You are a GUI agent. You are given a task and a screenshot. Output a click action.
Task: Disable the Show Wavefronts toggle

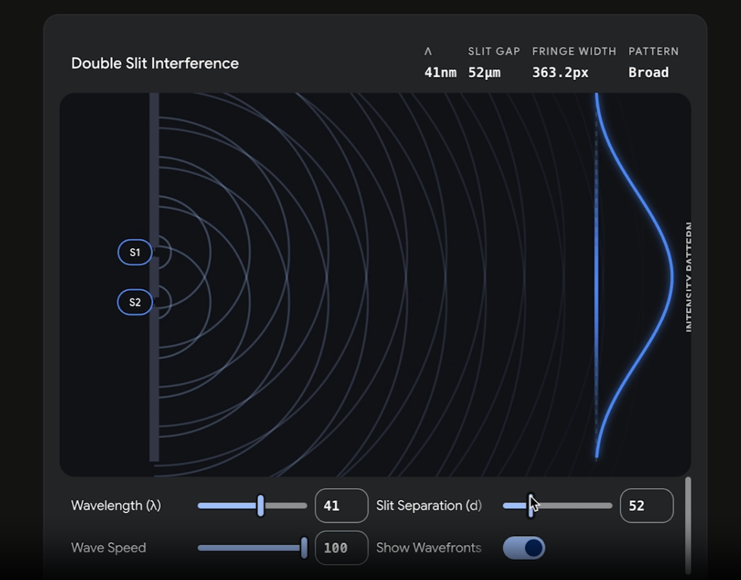pos(524,548)
